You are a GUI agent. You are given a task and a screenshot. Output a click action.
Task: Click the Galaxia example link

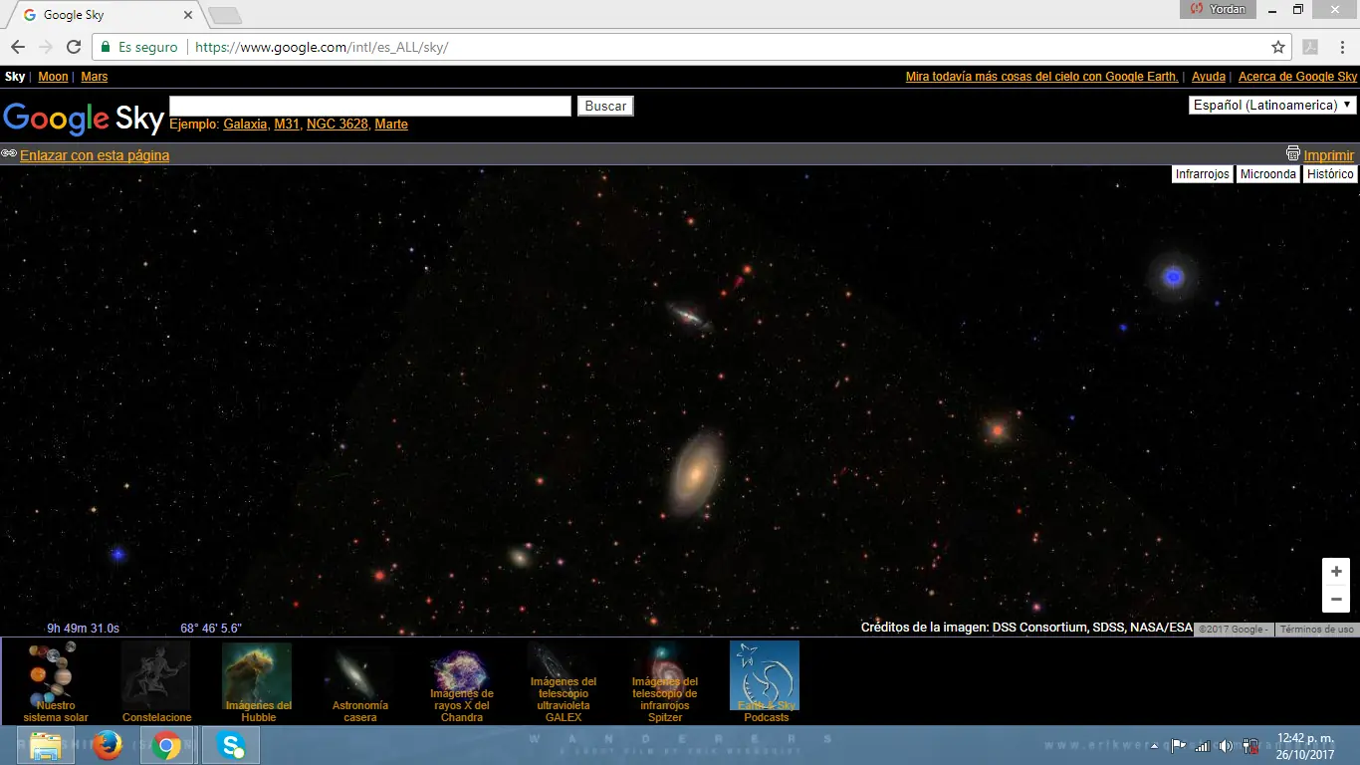pos(245,125)
